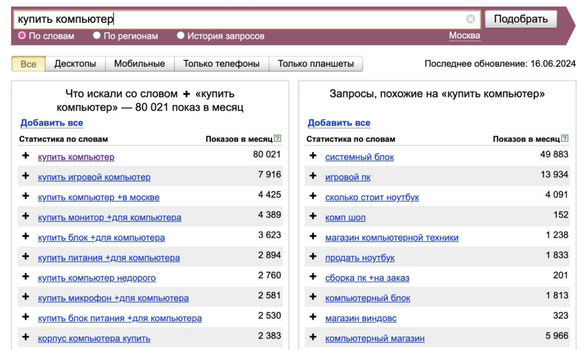
Task: Open the 'Мобильные' device tab
Action: [x=139, y=64]
